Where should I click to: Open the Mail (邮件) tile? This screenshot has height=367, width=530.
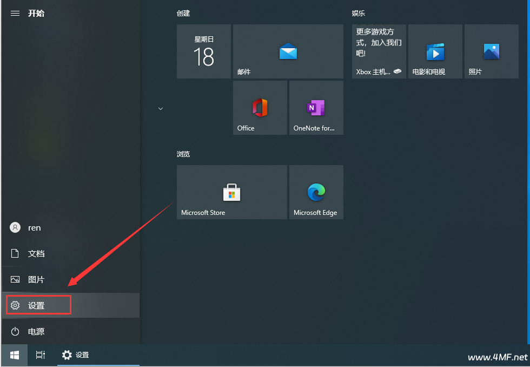click(x=288, y=51)
